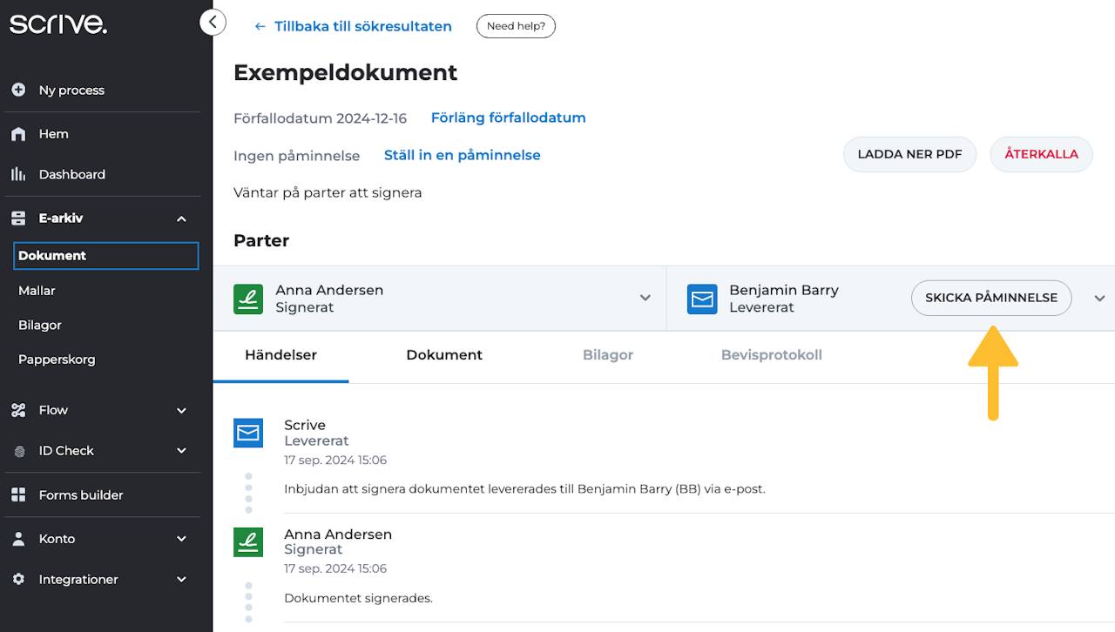Click the Ladda ner PDF button
1115x632 pixels.
[x=909, y=154]
